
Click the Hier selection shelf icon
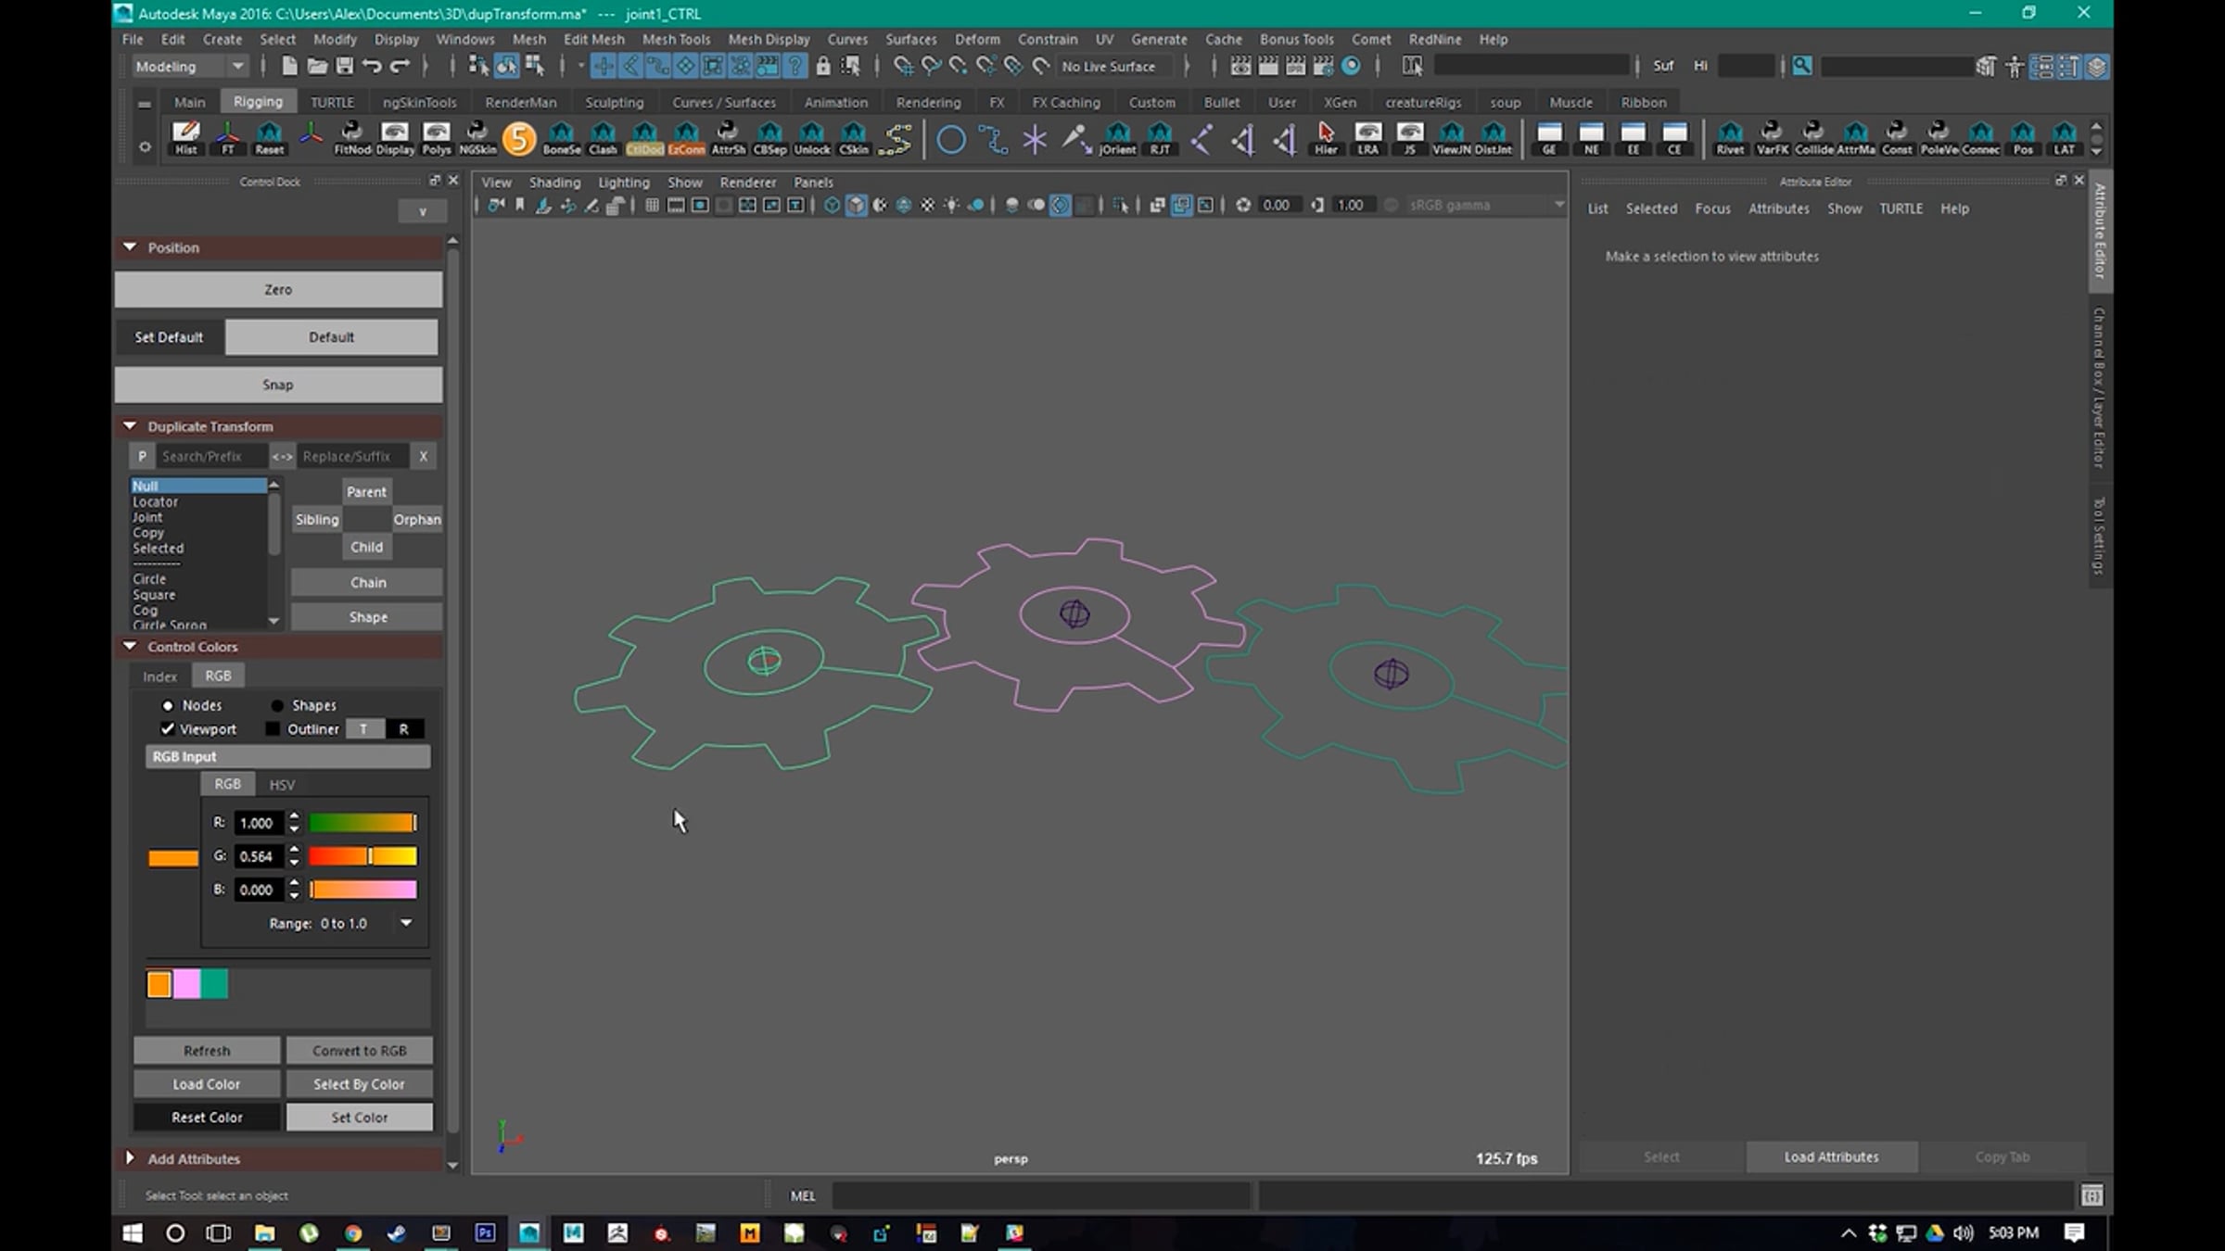tap(1326, 137)
